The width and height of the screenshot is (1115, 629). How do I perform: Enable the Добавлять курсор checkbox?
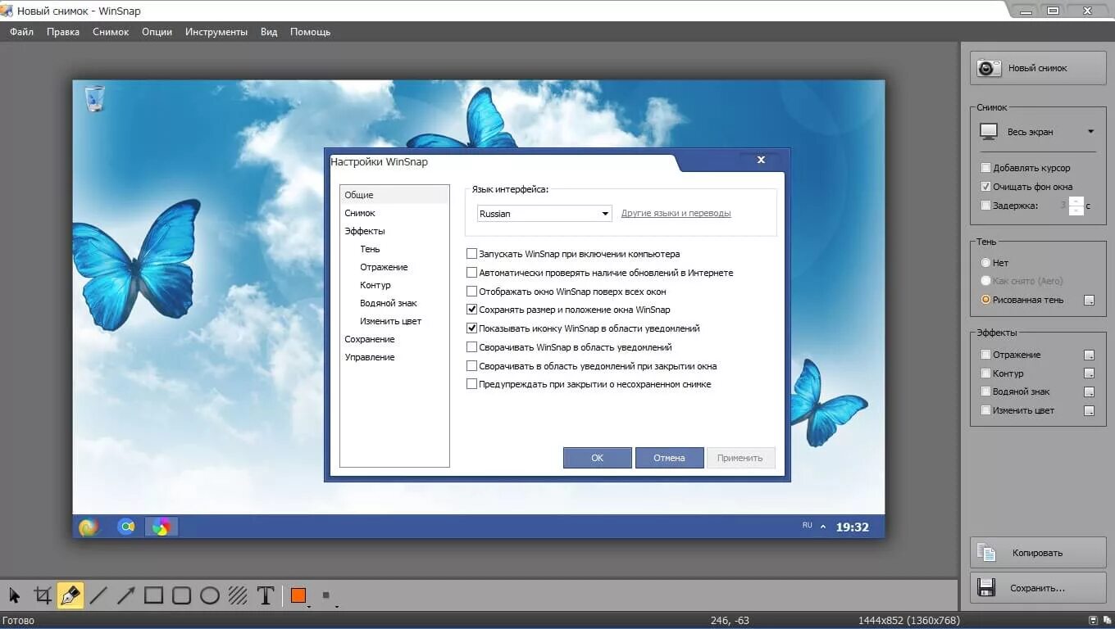pos(986,168)
